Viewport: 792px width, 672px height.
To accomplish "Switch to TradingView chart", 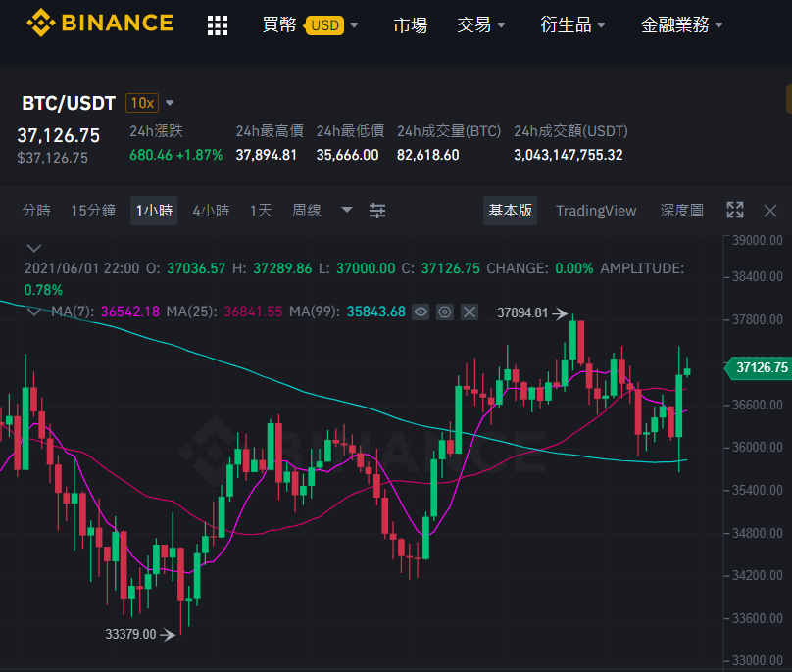I will 596,211.
